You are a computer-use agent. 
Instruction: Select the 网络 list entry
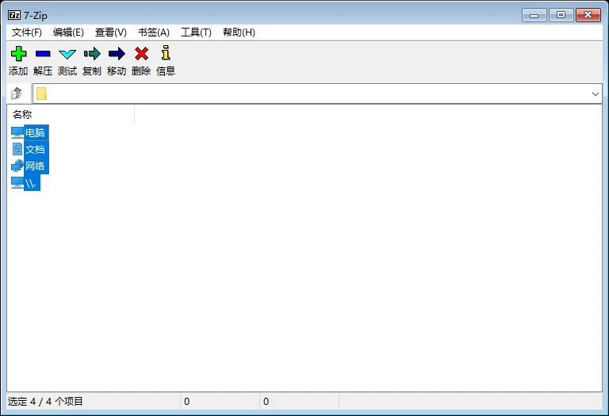35,166
